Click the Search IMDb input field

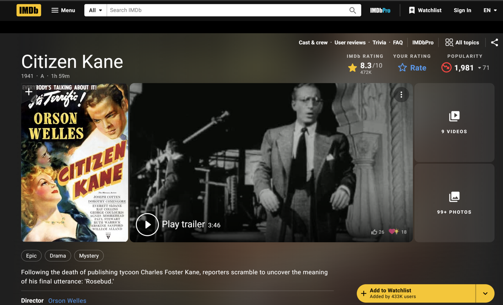coord(226,10)
